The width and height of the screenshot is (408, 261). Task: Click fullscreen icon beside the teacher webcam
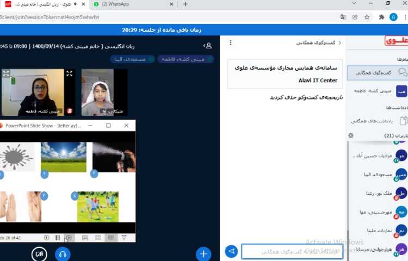(x=69, y=73)
